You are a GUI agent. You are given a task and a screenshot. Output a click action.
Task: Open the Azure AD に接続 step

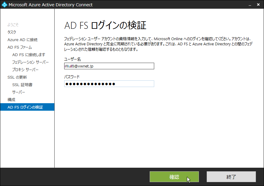click(22, 40)
